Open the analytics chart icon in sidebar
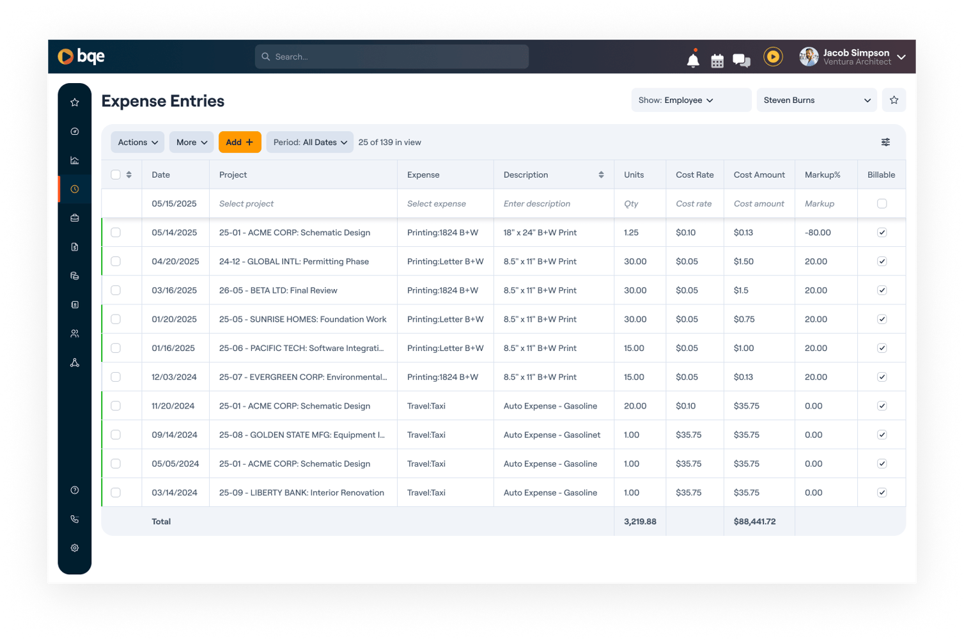Viewport: 964px width, 640px height. (x=74, y=160)
